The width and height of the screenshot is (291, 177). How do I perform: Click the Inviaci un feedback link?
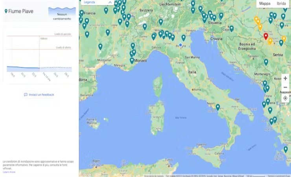click(x=41, y=94)
